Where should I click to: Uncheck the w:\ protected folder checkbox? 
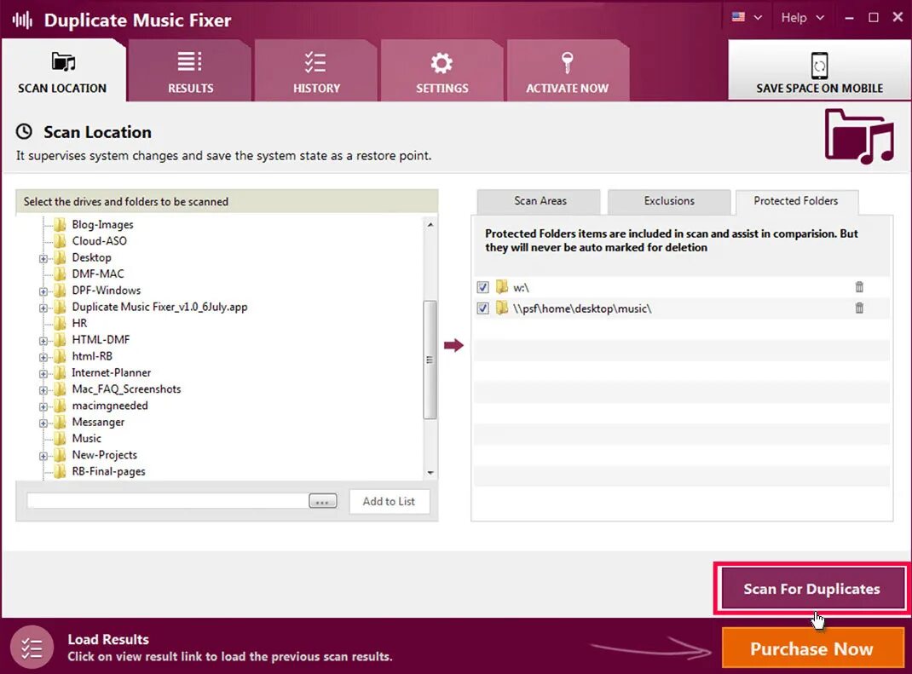click(482, 287)
